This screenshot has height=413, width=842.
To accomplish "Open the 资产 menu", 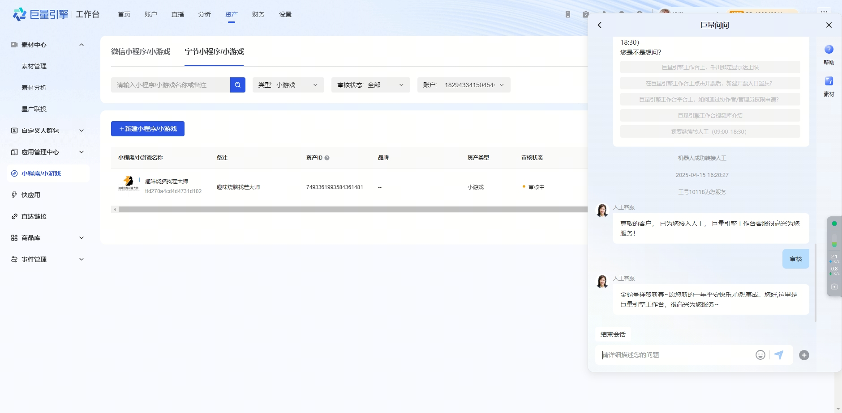I will [x=232, y=14].
